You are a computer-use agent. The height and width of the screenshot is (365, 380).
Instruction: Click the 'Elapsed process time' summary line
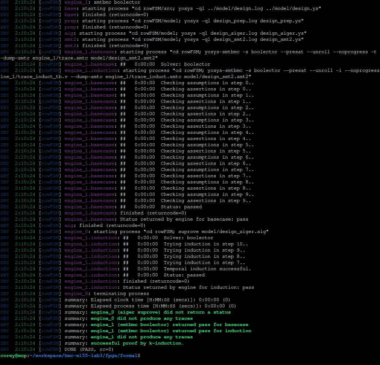click(163, 306)
